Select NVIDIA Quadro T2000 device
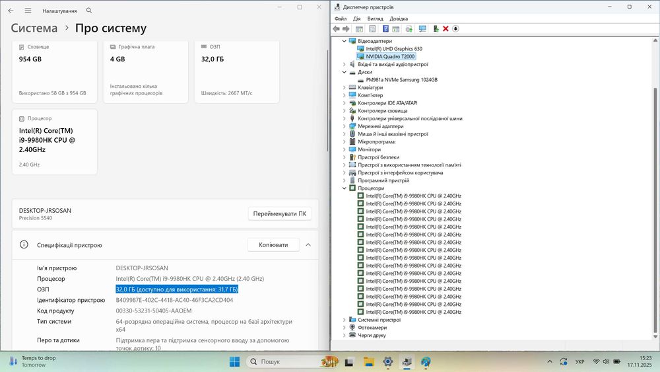This screenshot has height=372, width=660. pyautogui.click(x=390, y=56)
